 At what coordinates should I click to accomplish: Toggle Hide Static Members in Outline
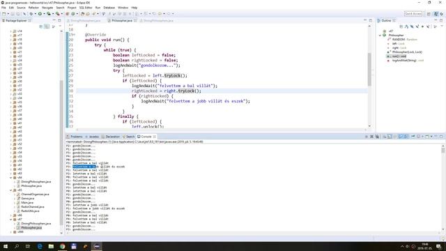(417, 26)
